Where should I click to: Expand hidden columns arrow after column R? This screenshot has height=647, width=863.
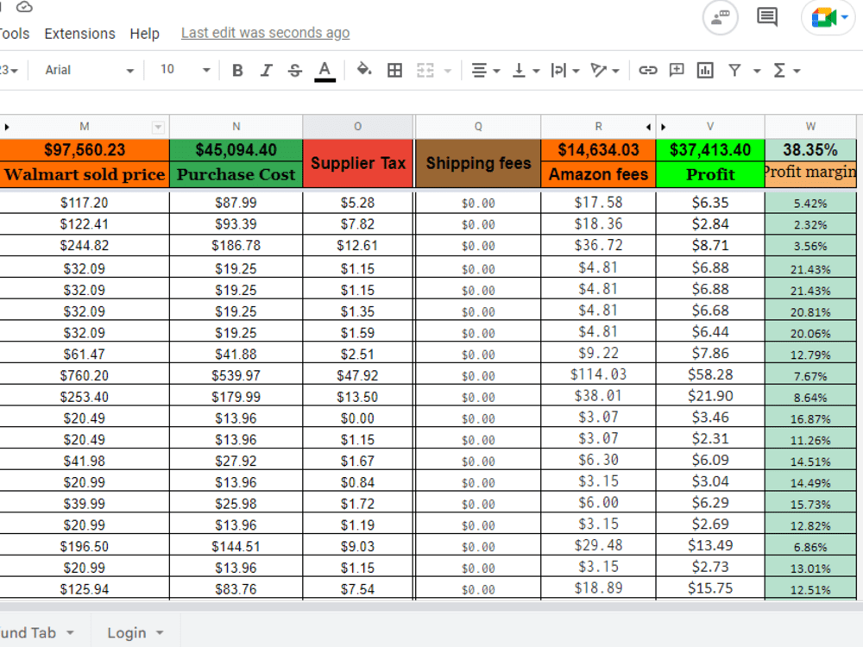pyautogui.click(x=648, y=127)
